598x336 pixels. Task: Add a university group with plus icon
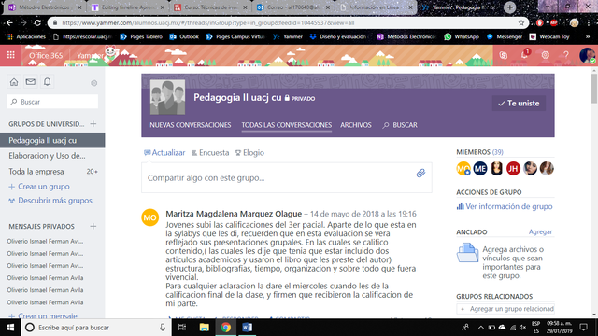tap(93, 124)
